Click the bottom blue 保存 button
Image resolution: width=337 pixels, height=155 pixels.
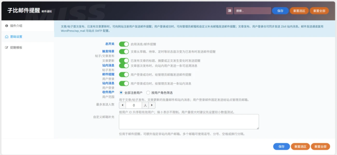click(281, 147)
